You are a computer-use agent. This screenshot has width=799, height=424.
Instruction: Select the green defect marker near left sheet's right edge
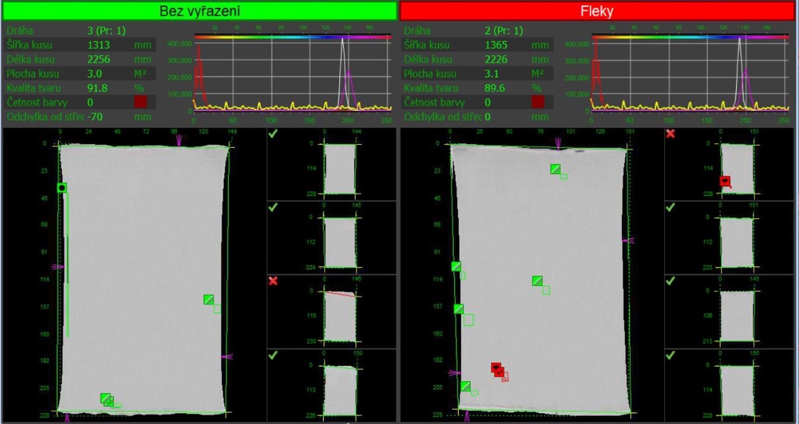tap(209, 299)
